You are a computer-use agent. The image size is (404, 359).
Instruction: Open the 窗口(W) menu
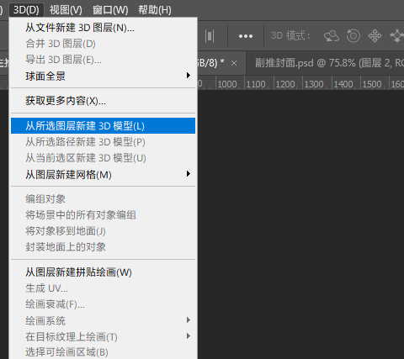point(110,10)
